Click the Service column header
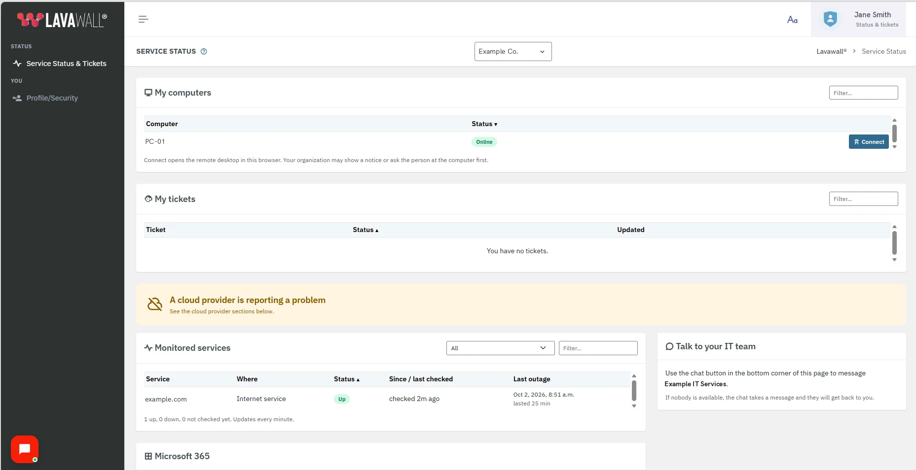 pyautogui.click(x=158, y=379)
